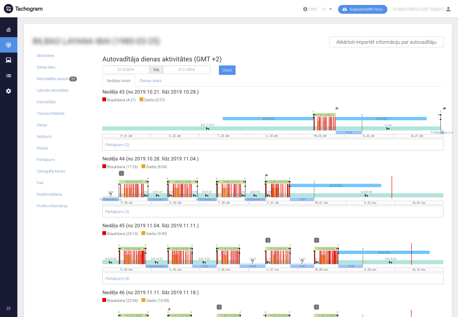Expand the sidebar with double chevron
This screenshot has height=317, width=458.
point(8,308)
